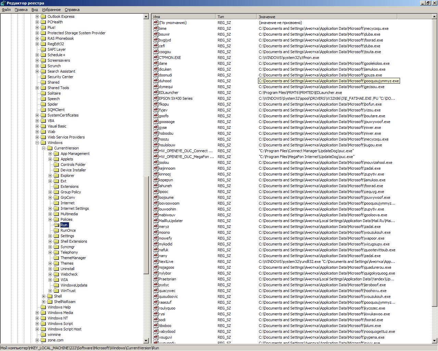Select the CTFMON.EXE value icon
Viewport: 438px width, 351px height.
coord(156,58)
